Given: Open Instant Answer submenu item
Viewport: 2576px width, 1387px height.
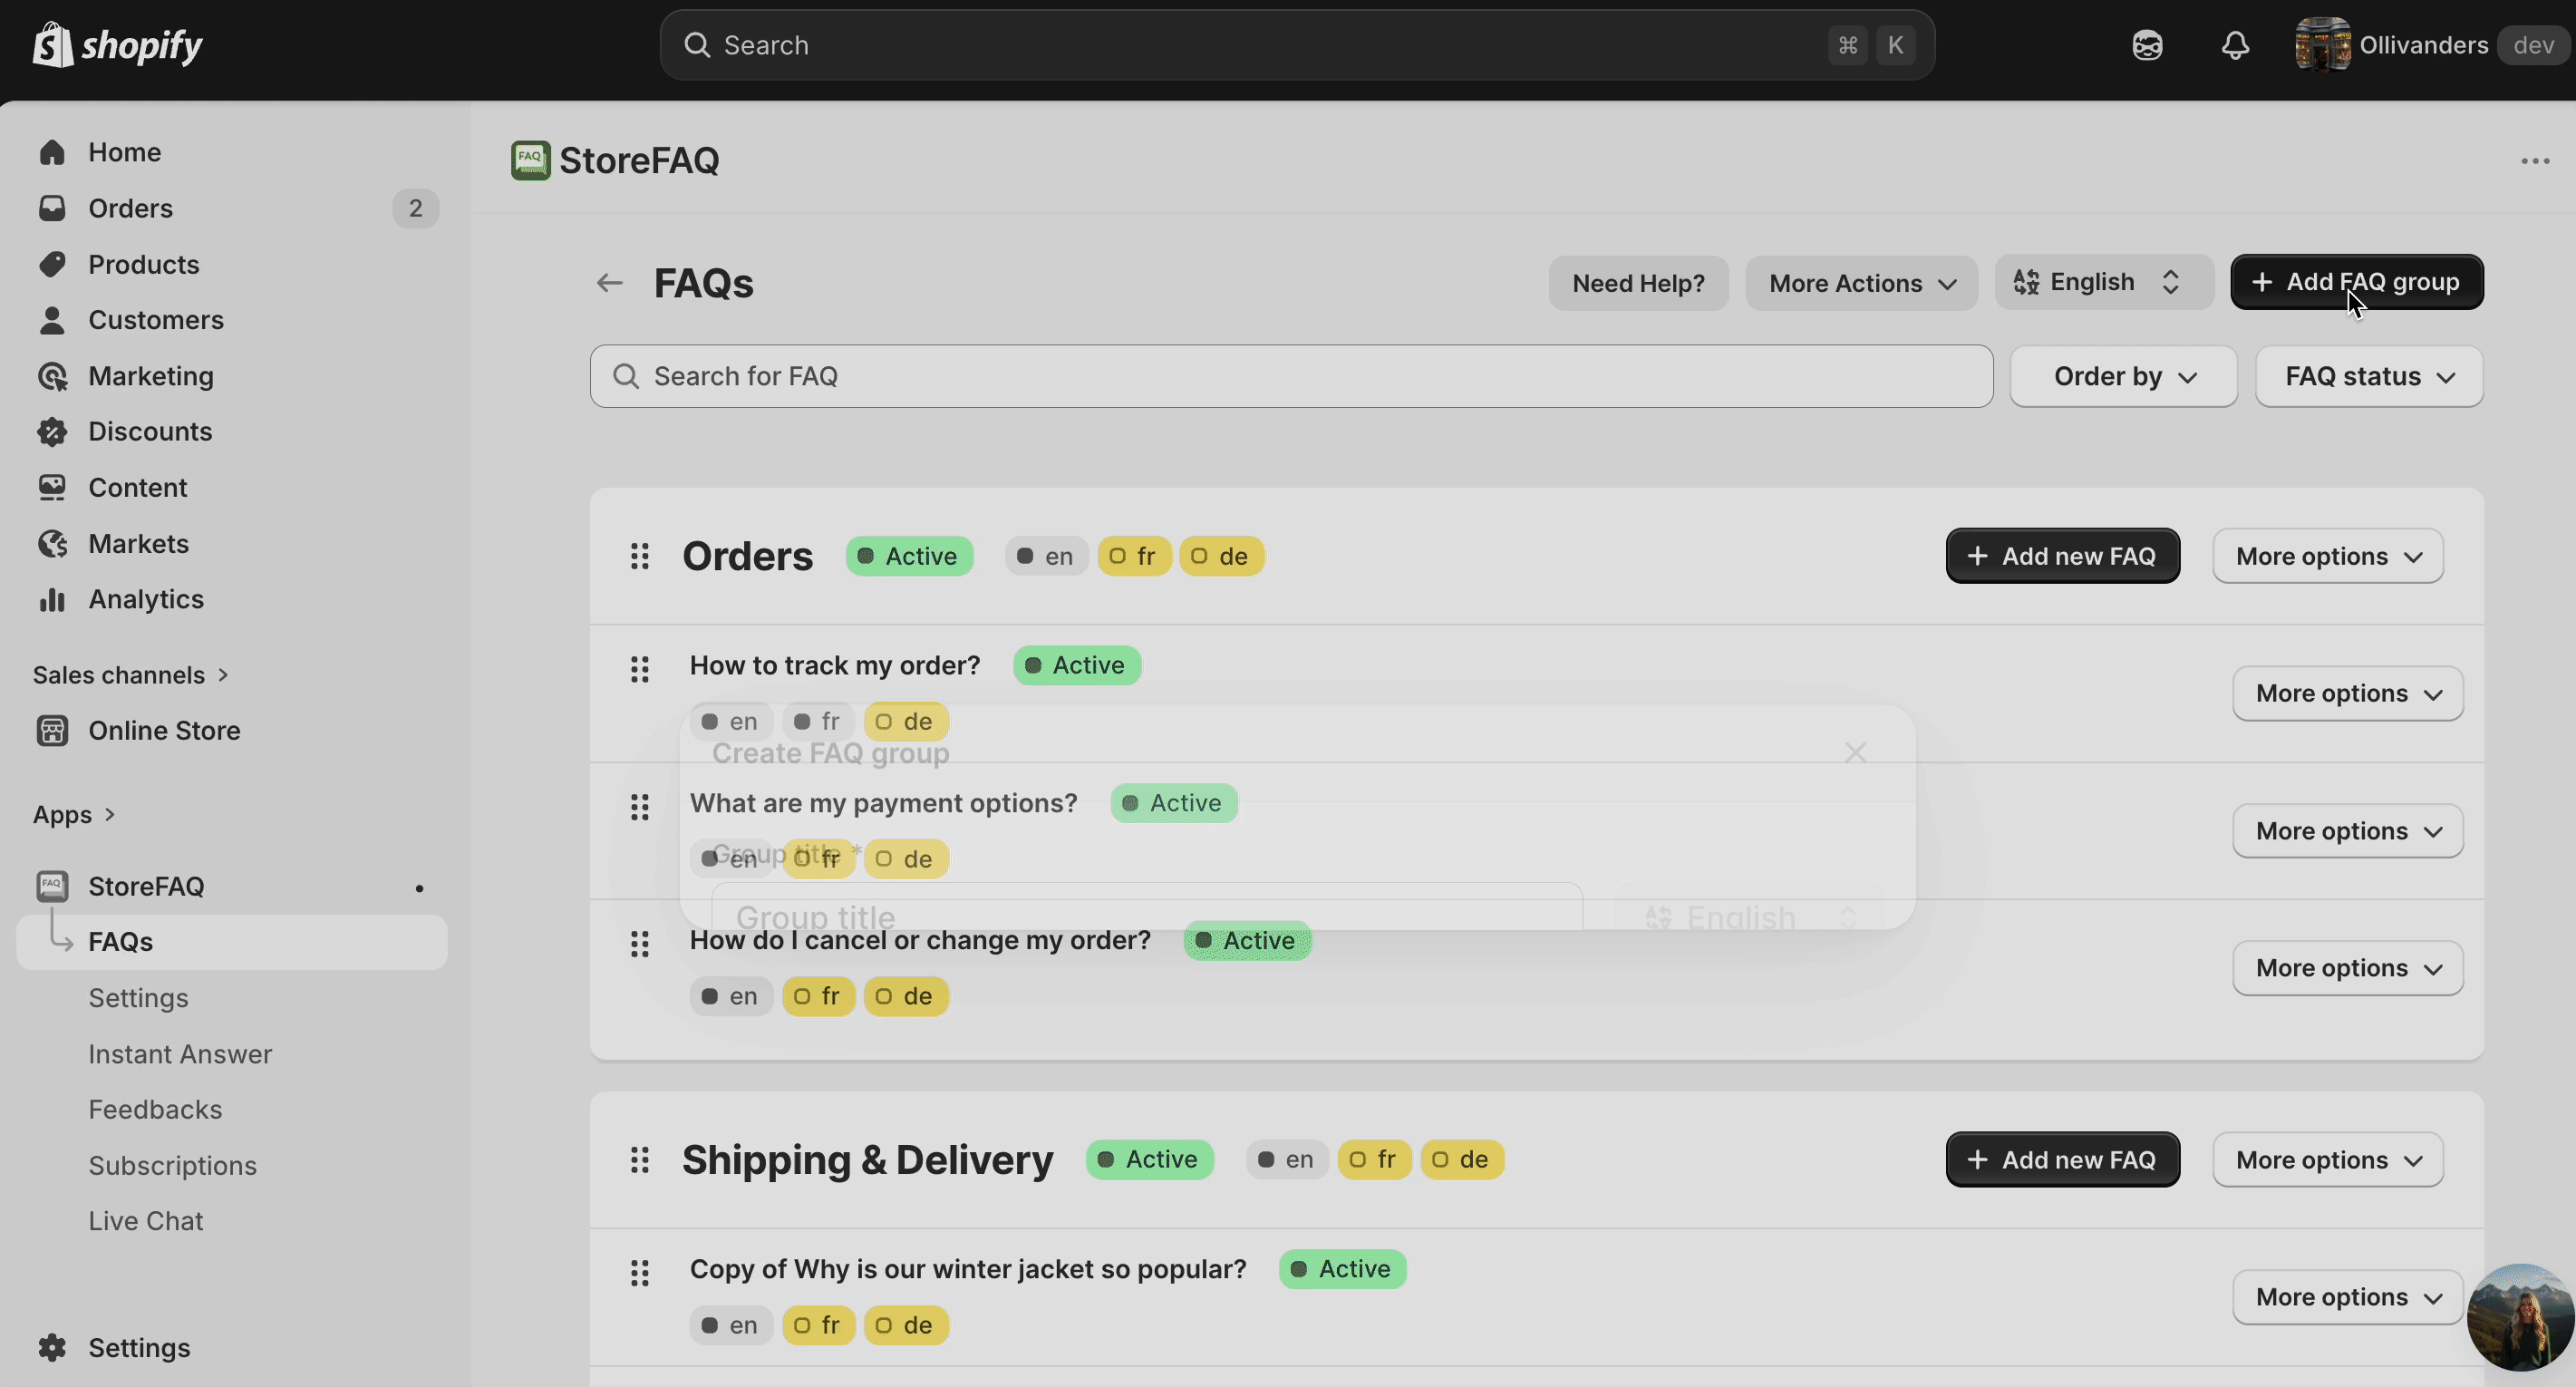Looking at the screenshot, I should pos(180,1054).
